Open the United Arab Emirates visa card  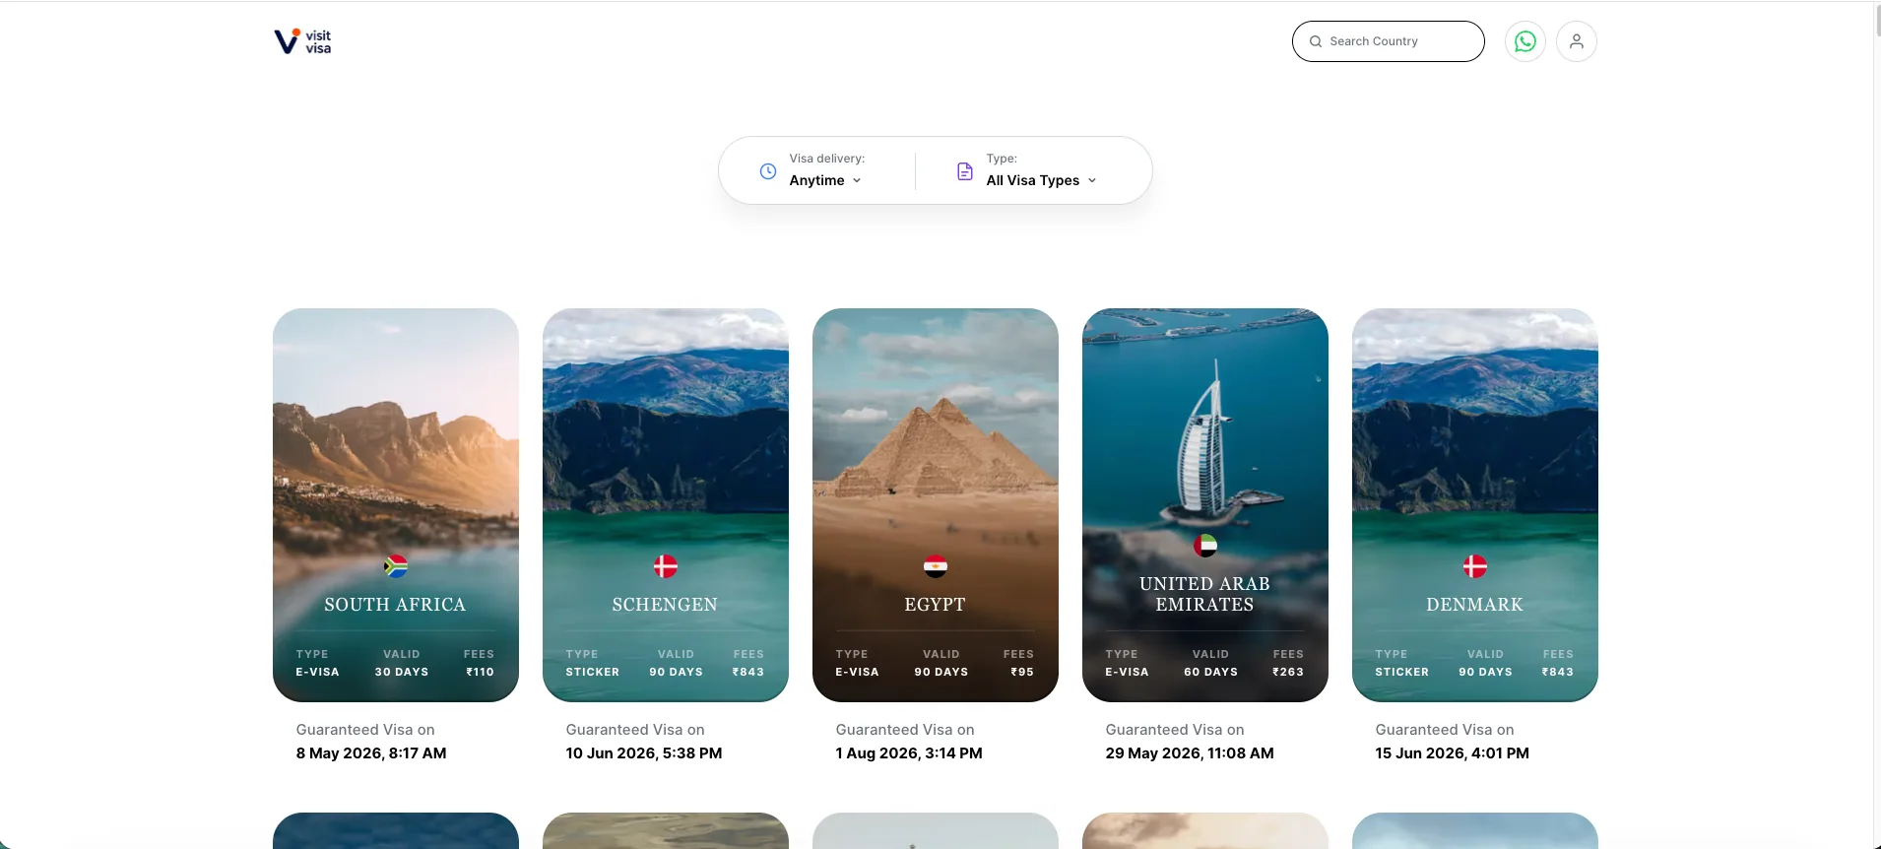pyautogui.click(x=1204, y=504)
